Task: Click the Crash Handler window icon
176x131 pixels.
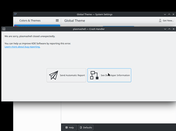Action: (x=4, y=29)
